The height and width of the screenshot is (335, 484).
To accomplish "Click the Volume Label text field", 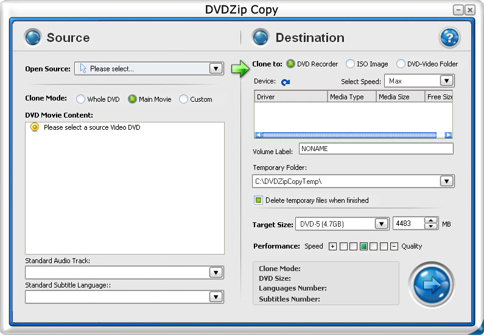I will click(x=375, y=149).
